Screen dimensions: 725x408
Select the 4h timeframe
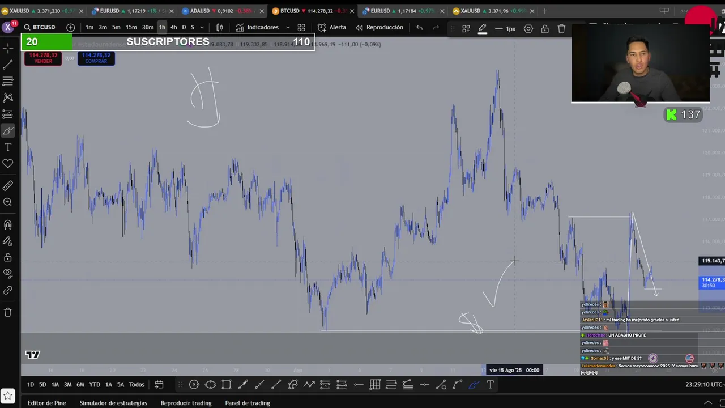(173, 27)
